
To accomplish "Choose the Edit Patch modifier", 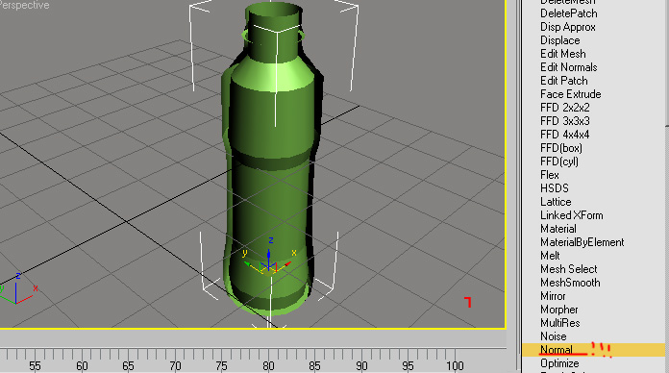I will tap(564, 81).
